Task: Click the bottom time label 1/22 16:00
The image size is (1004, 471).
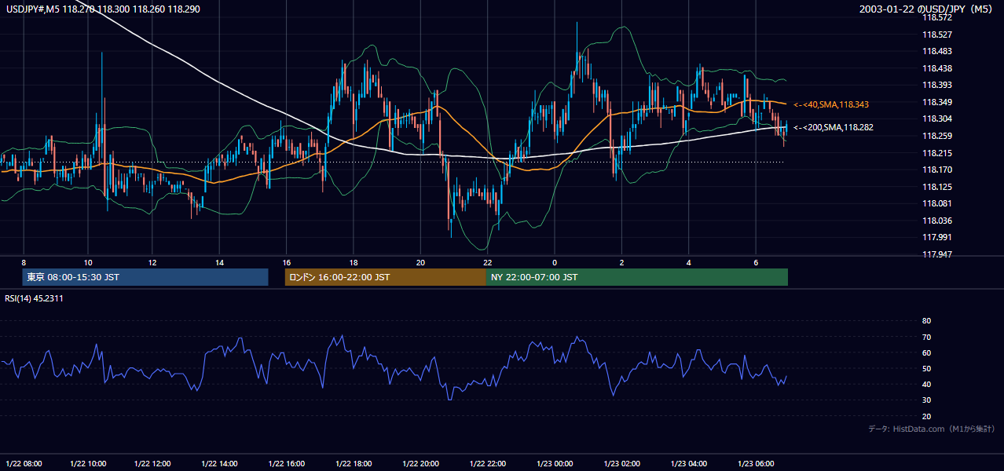Action: click(286, 463)
